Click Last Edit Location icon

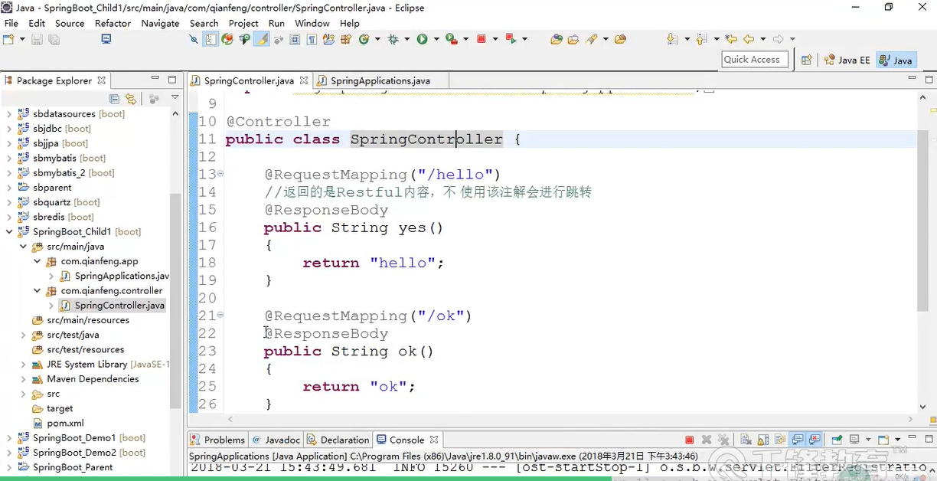731,39
